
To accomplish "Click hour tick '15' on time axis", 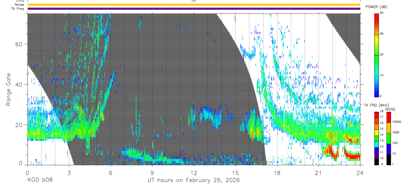I will [x=235, y=173].
